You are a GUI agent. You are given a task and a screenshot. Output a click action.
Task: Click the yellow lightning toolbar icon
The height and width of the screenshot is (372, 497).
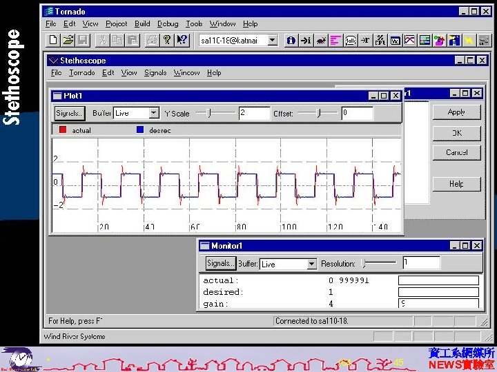point(469,40)
